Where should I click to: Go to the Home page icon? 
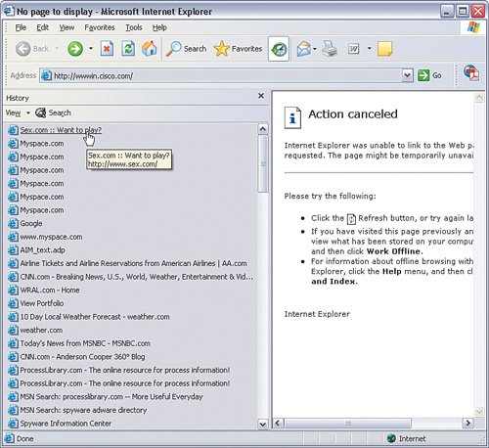[150, 49]
